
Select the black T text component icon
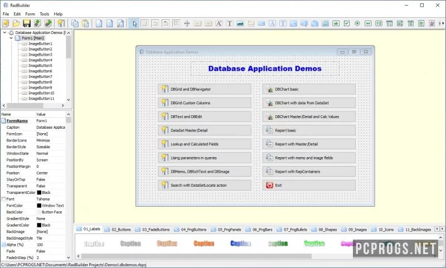click(230, 23)
